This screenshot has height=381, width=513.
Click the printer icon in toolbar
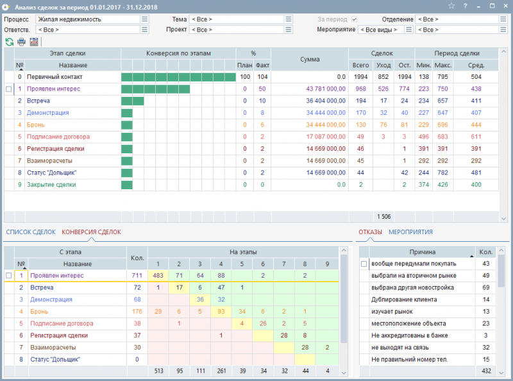coord(21,42)
